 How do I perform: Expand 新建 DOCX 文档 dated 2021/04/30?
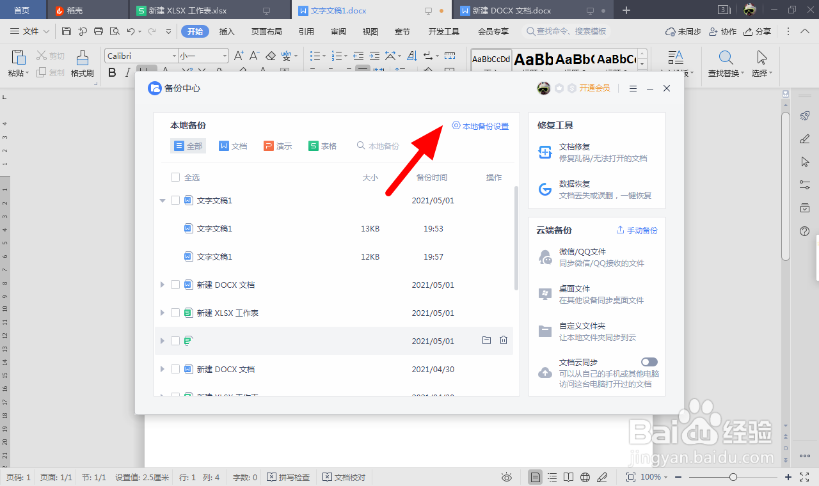coord(162,369)
